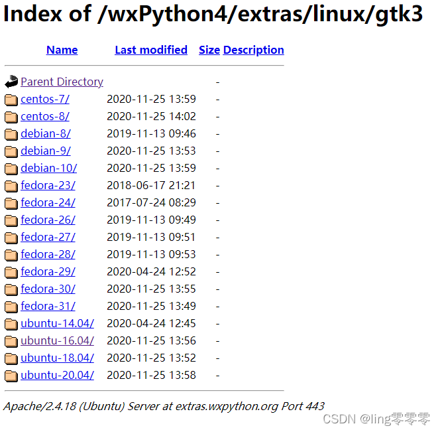Click the folder icon beside fedora-27/

(11, 238)
